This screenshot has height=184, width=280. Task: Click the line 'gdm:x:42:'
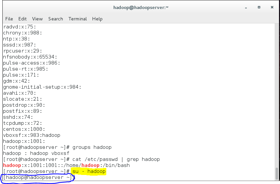(x=17, y=81)
